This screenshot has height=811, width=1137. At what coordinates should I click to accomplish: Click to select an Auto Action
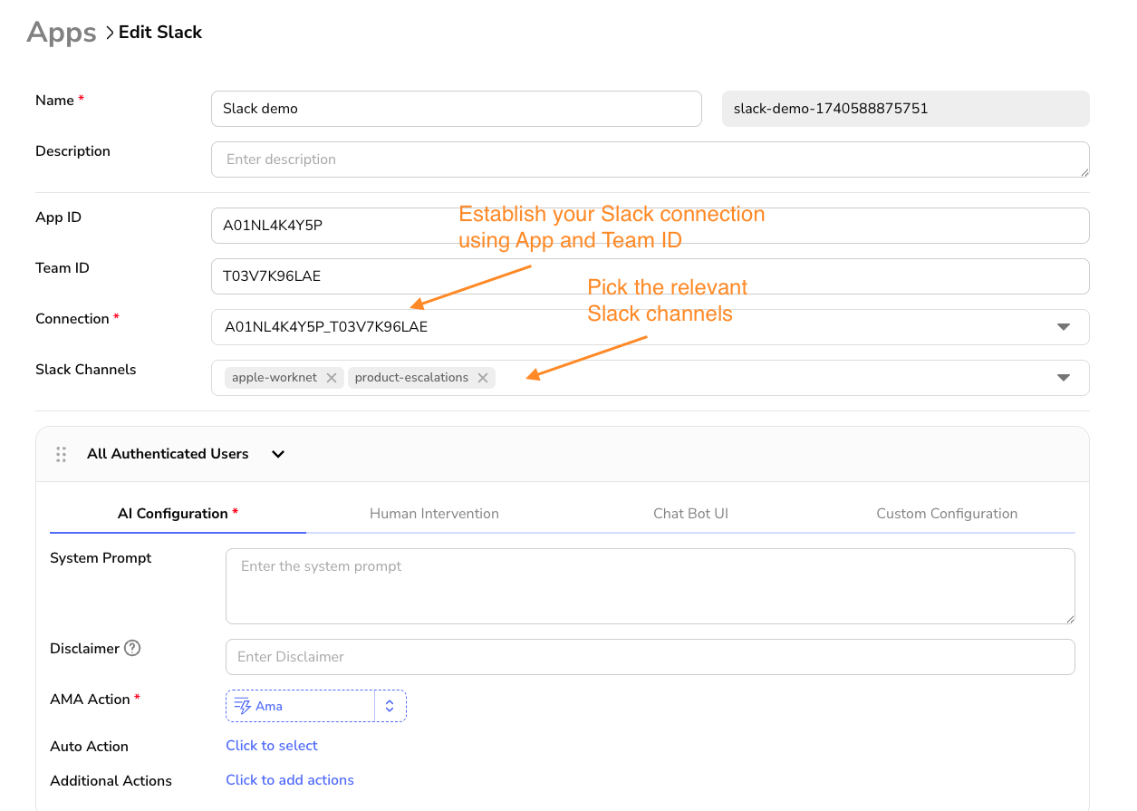(272, 746)
